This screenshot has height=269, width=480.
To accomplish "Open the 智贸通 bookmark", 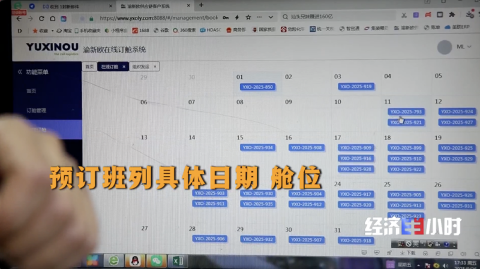I will click(x=349, y=29).
